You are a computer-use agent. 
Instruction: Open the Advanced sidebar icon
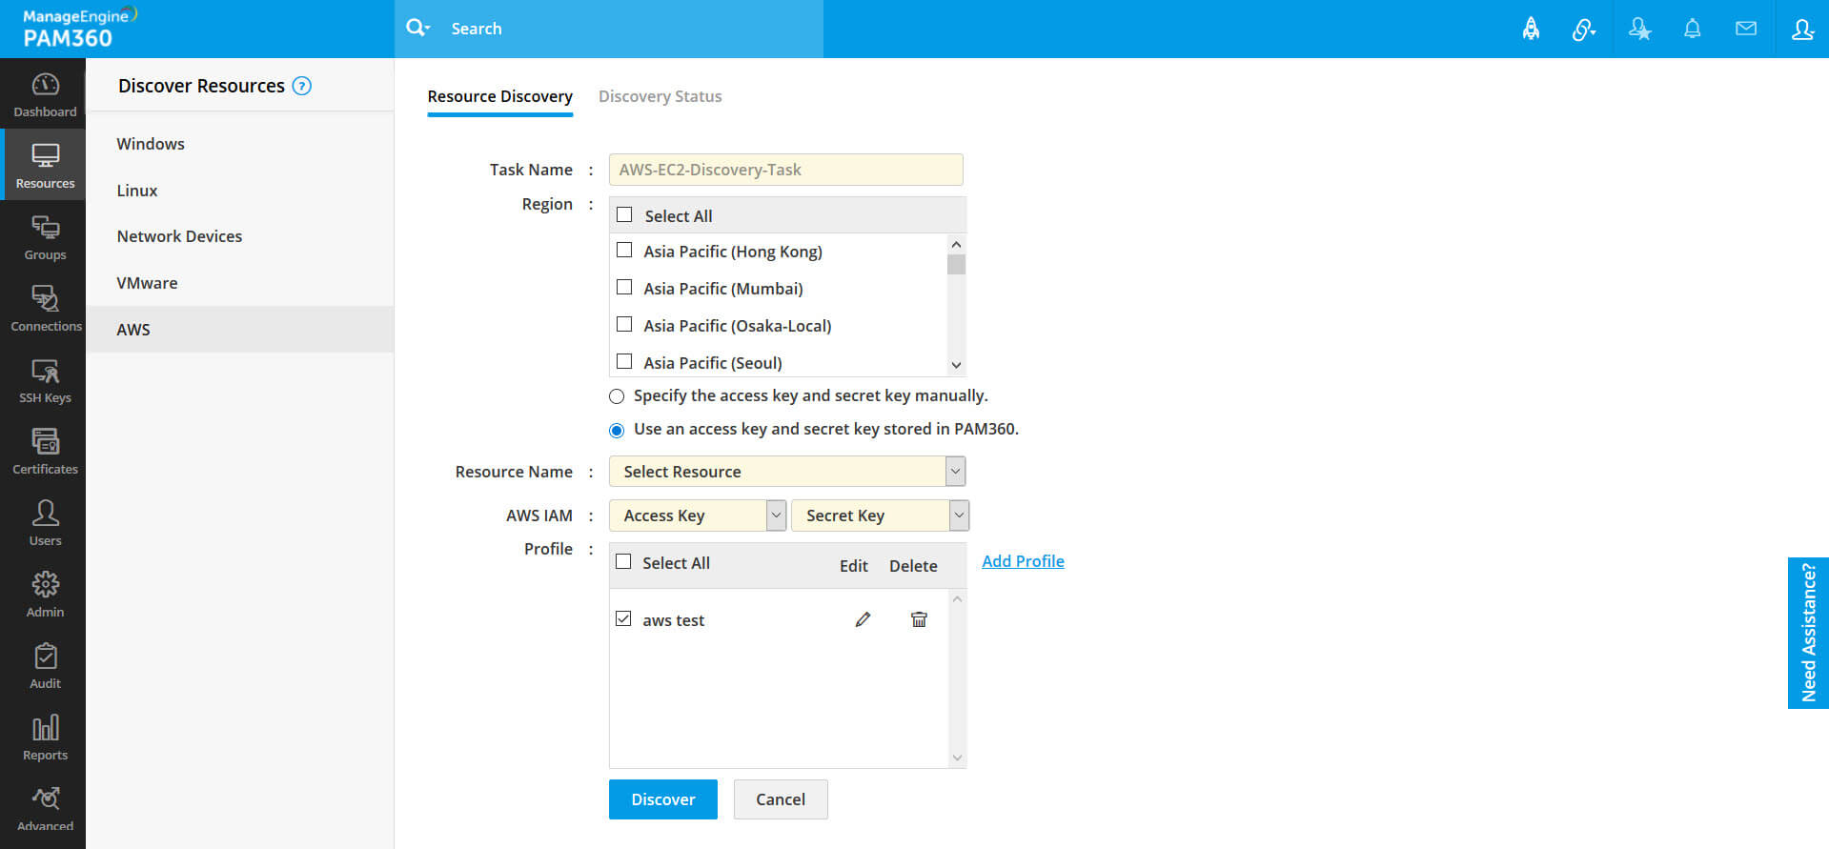click(45, 798)
